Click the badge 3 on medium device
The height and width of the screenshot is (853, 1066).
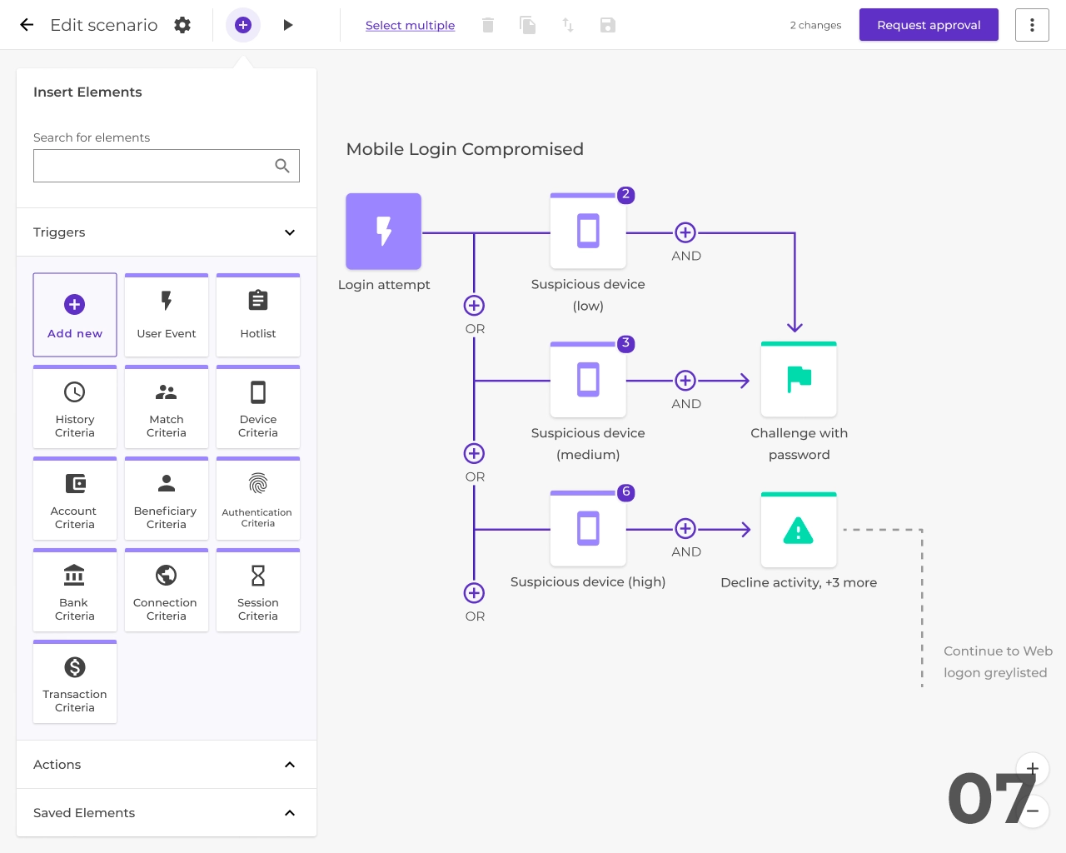point(625,343)
